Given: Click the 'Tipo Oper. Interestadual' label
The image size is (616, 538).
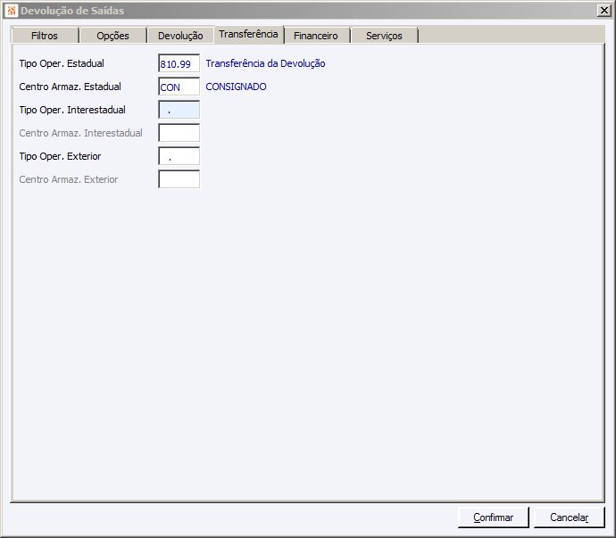Looking at the screenshot, I should pos(72,110).
